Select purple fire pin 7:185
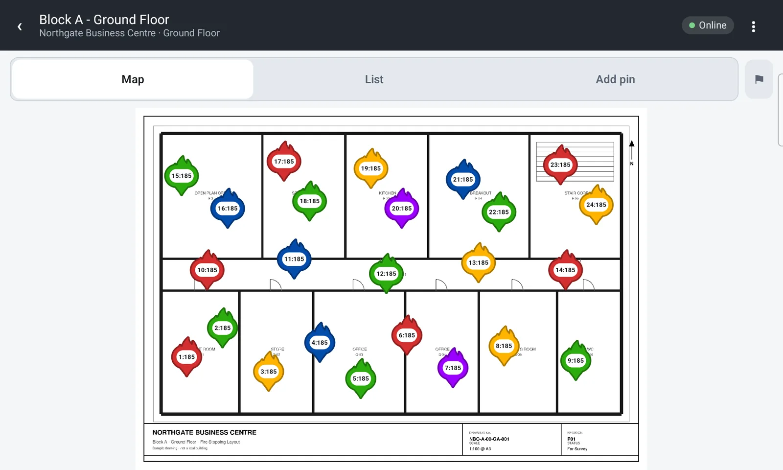783x470 pixels. click(x=453, y=368)
